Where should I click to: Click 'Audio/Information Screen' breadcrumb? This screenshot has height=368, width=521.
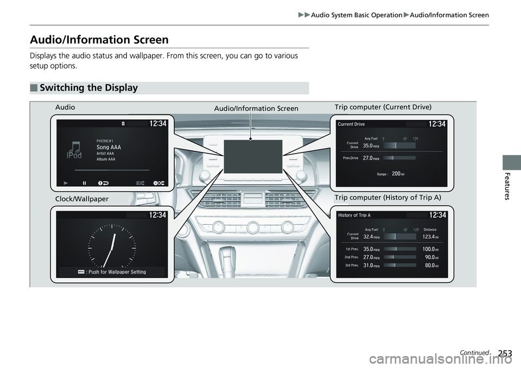coord(449,15)
